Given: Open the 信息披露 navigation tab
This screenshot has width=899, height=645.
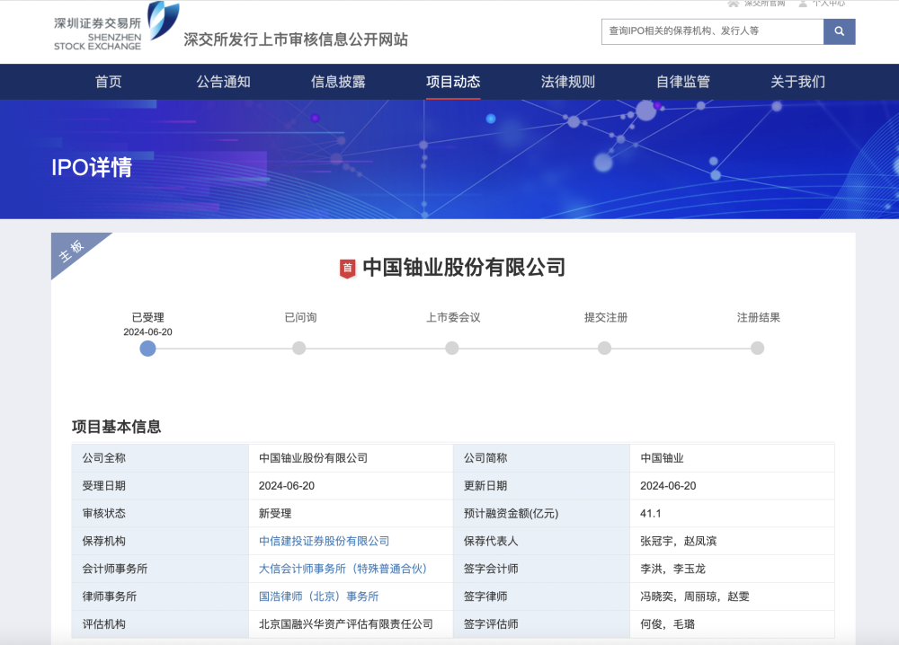Looking at the screenshot, I should click(338, 82).
